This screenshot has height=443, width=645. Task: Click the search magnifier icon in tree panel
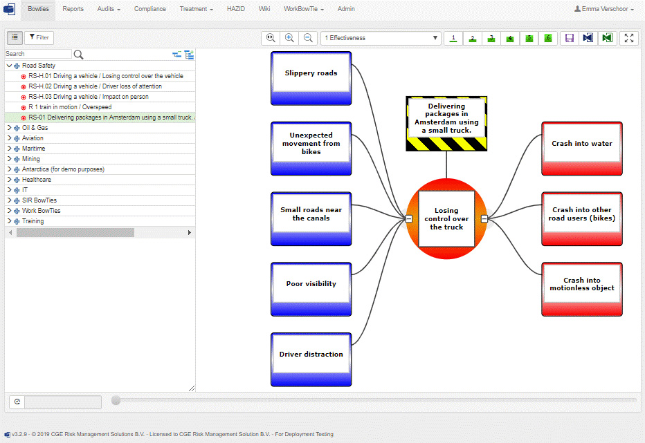click(x=79, y=54)
